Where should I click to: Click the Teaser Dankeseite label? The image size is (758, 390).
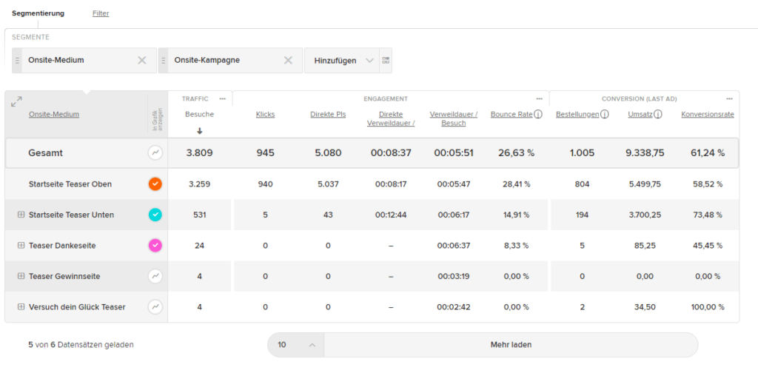point(62,246)
